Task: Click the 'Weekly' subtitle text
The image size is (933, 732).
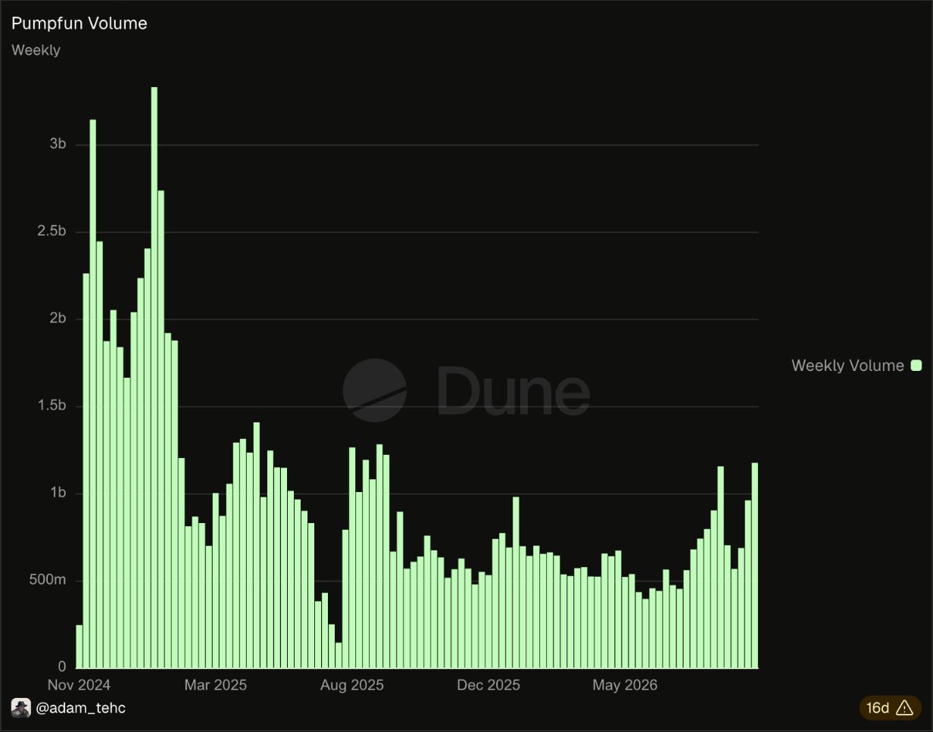Action: coord(36,50)
